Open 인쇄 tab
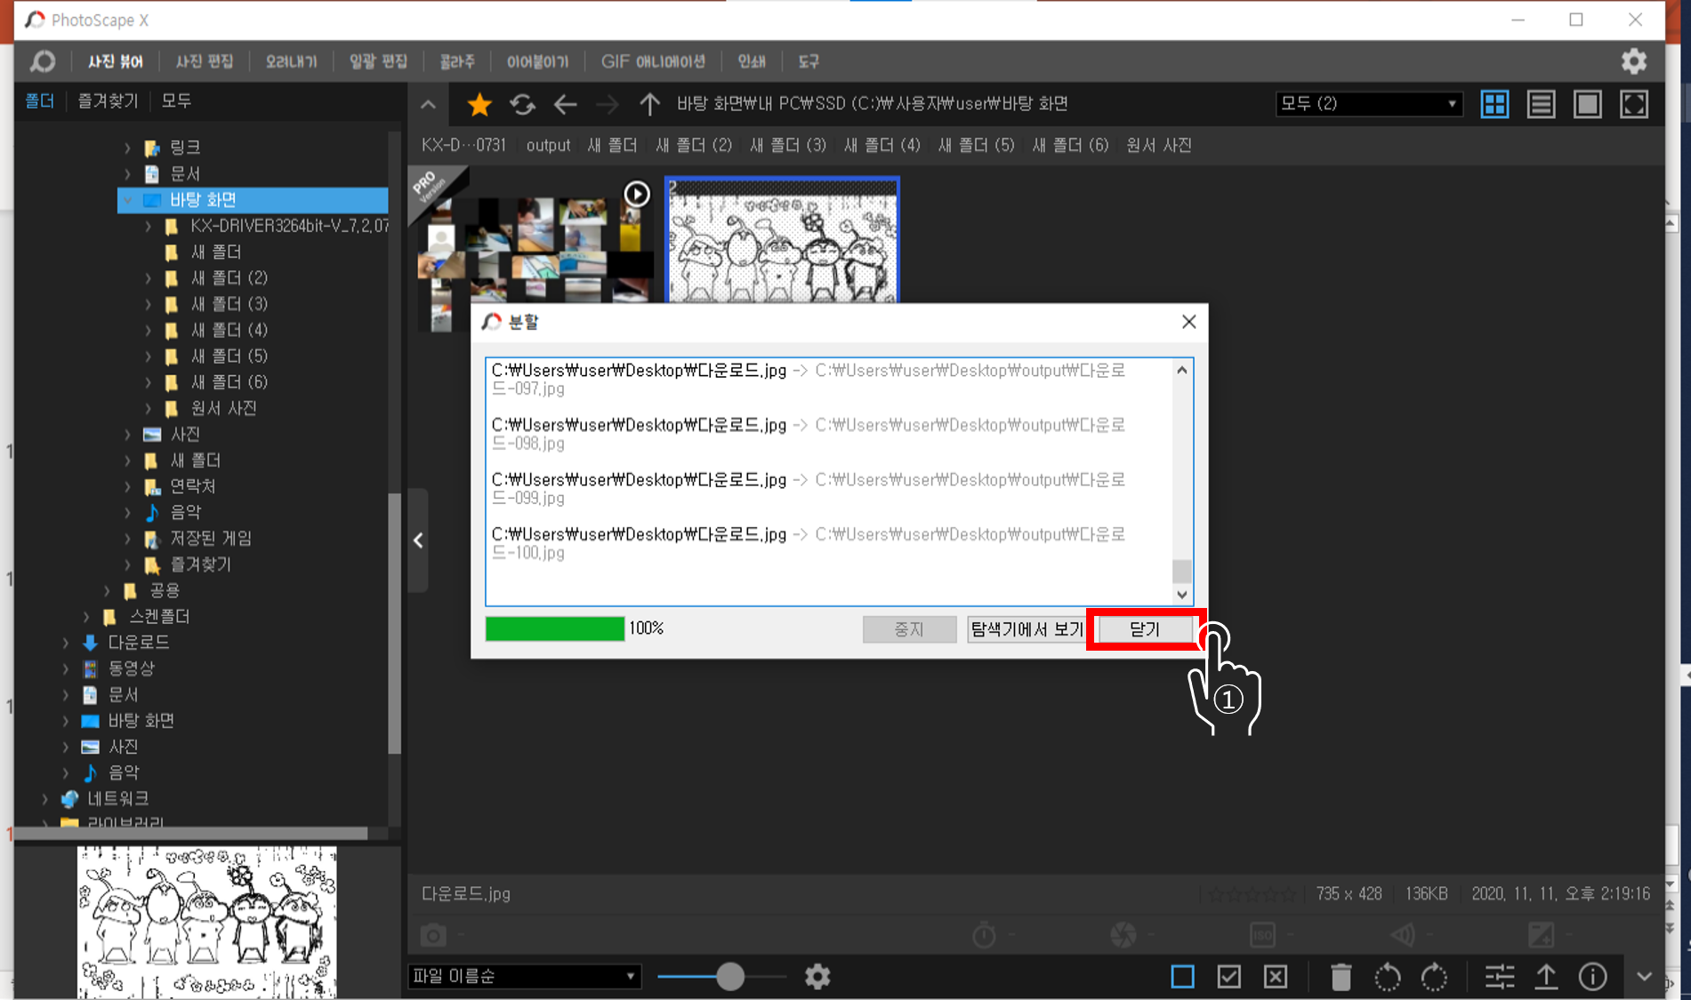Image resolution: width=1691 pixels, height=1000 pixels. (x=752, y=61)
